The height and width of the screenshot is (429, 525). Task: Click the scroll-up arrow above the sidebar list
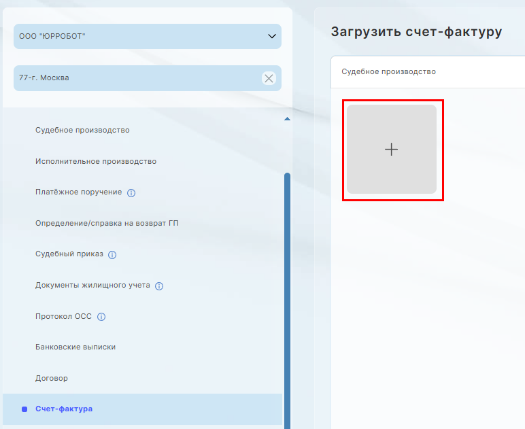click(x=287, y=119)
